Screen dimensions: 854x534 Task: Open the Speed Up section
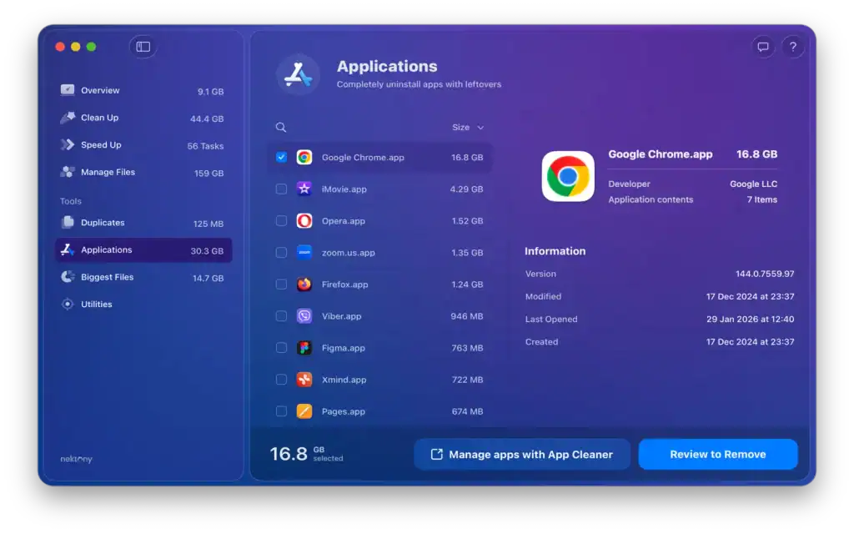tap(143, 145)
